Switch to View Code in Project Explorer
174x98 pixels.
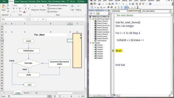(x=91, y=13)
